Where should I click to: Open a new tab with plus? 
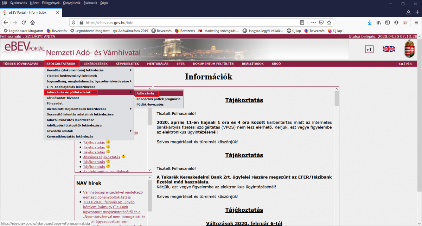[x=417, y=12]
